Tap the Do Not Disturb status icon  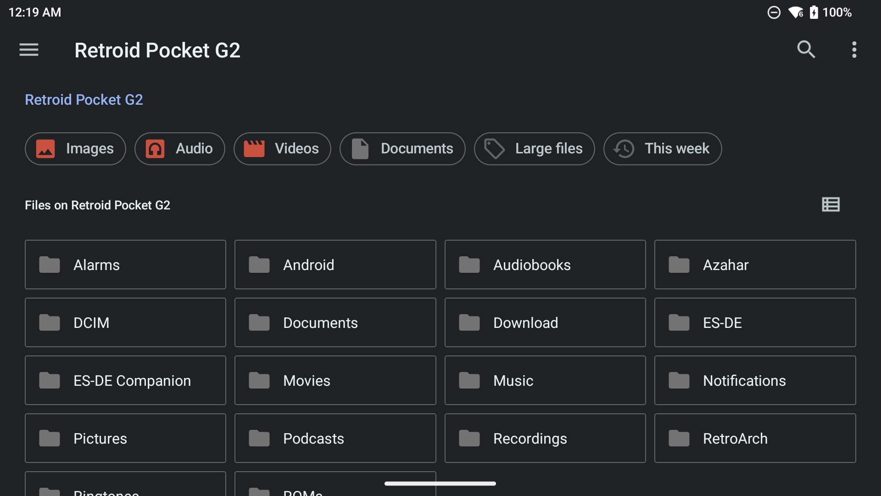point(774,12)
